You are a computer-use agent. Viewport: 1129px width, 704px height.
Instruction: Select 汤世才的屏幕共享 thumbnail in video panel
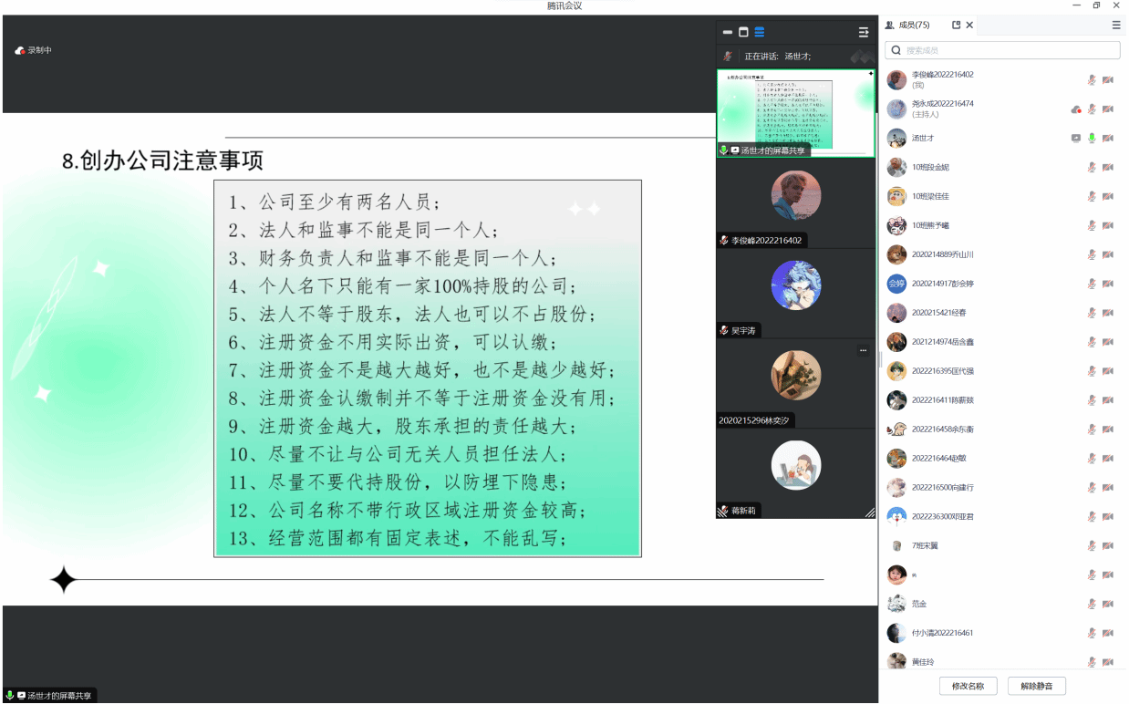click(x=795, y=111)
